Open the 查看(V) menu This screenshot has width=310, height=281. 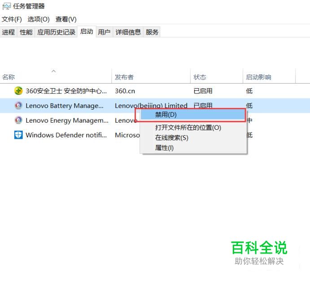[x=66, y=19]
